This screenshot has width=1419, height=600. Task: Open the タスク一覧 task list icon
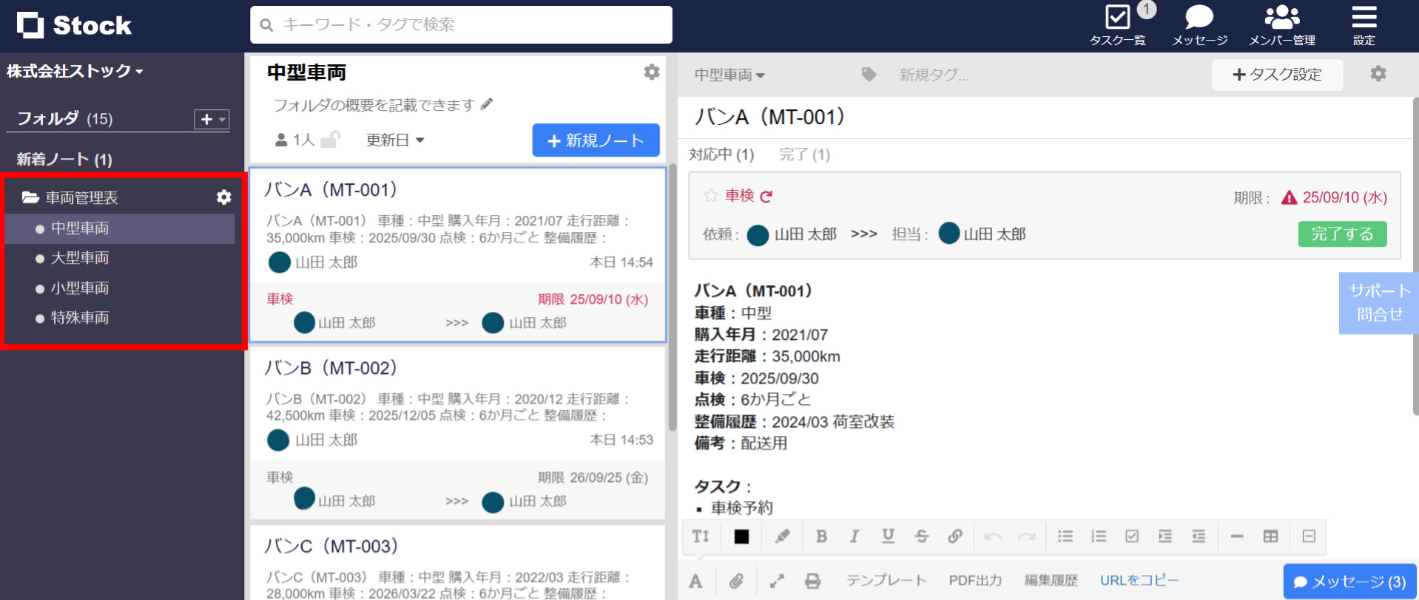pos(1117,24)
